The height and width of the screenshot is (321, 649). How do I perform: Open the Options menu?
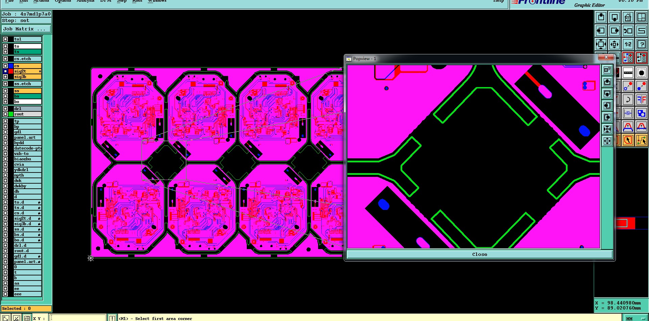pos(63,1)
